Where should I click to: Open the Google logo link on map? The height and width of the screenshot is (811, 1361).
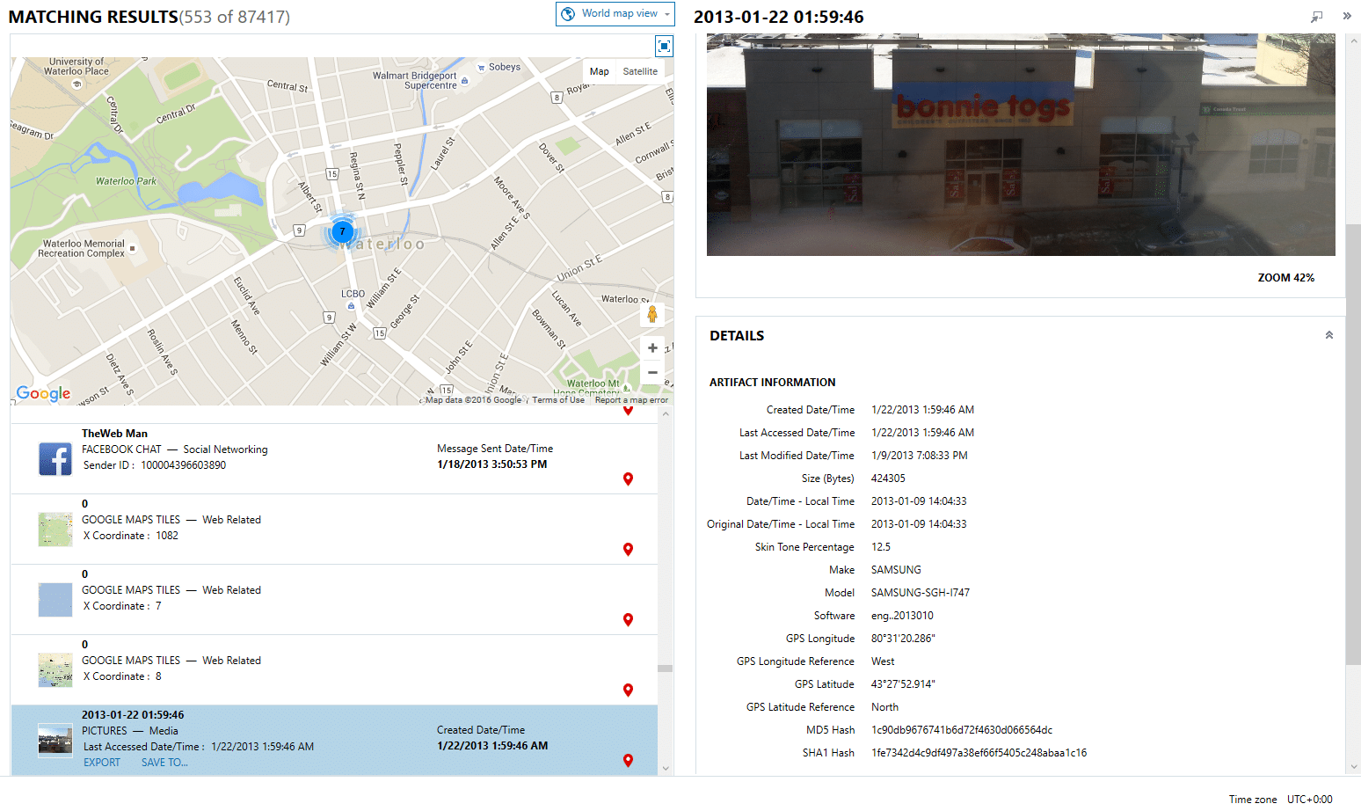[43, 393]
